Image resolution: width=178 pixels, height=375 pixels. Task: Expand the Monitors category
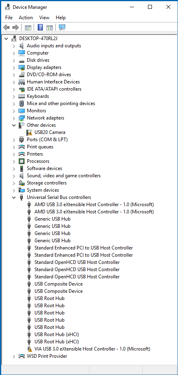pyautogui.click(x=14, y=111)
